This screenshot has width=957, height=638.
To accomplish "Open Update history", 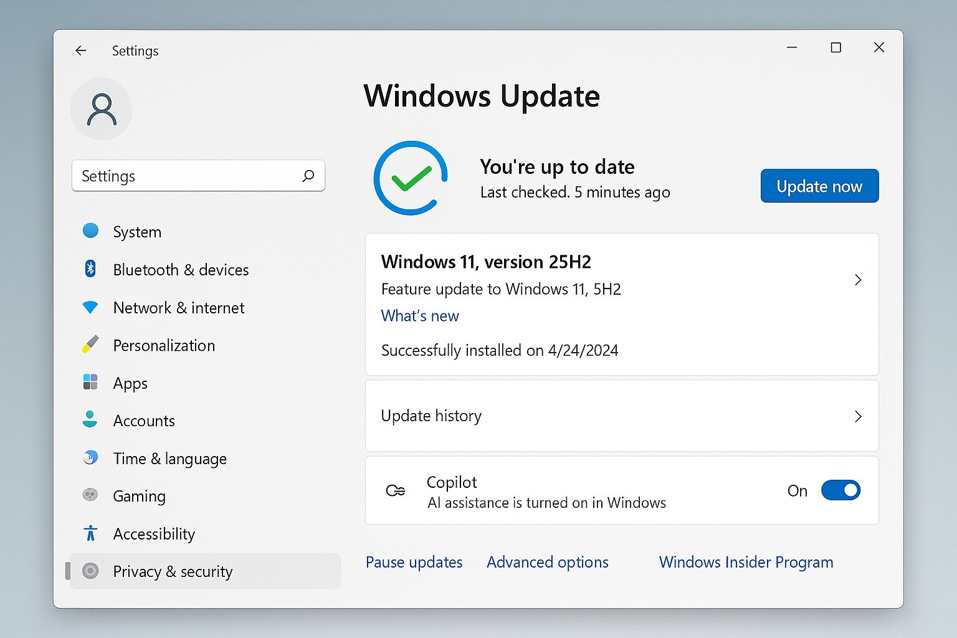I will click(x=622, y=416).
